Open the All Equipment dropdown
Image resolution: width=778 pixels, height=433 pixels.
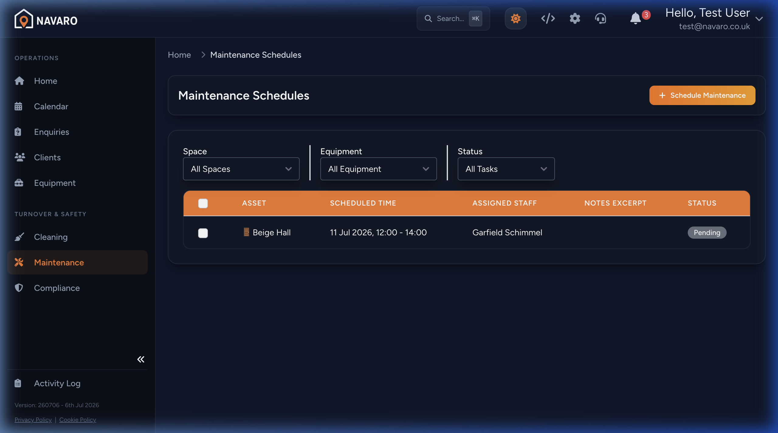[x=379, y=169]
